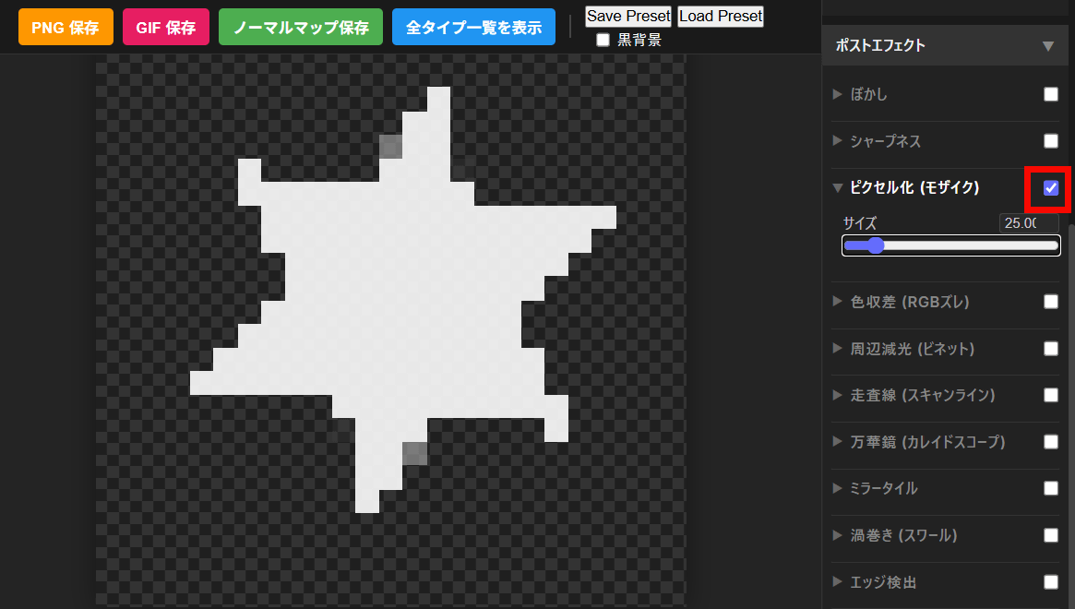This screenshot has height=609, width=1075.
Task: Save the normal map with ノーマルマップ保存
Action: [301, 28]
